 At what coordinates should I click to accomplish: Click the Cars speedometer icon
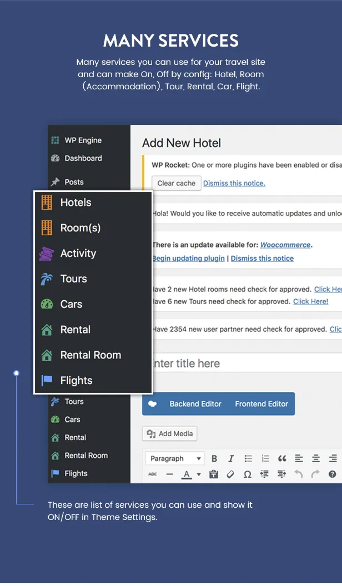tap(47, 304)
